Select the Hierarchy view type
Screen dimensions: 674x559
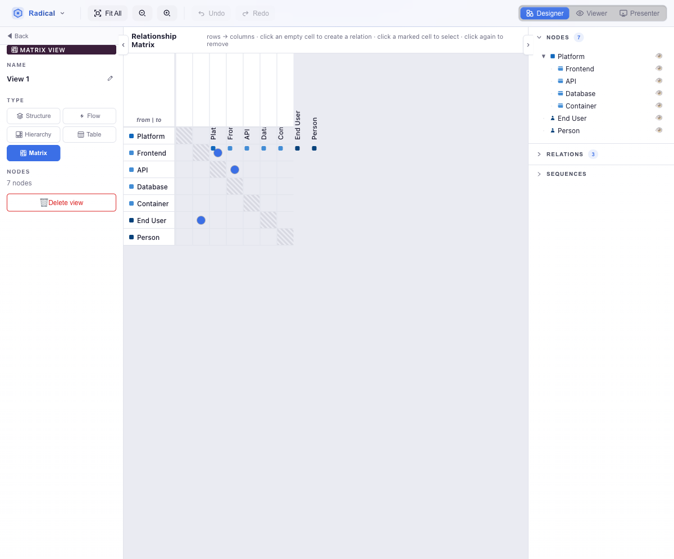coord(34,134)
